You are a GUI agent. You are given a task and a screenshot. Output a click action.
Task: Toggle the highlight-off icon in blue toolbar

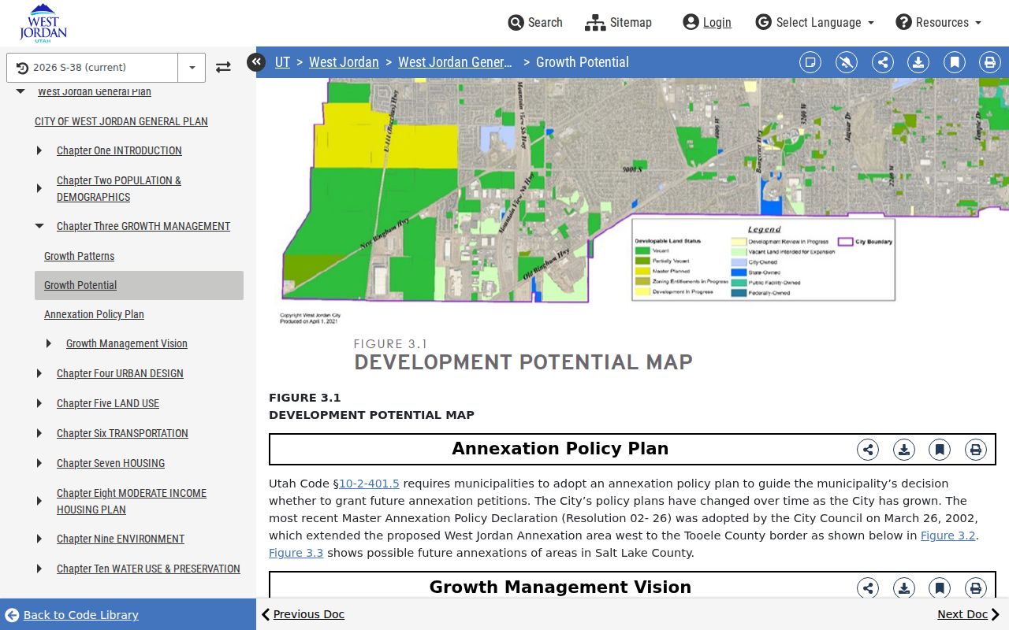847,62
